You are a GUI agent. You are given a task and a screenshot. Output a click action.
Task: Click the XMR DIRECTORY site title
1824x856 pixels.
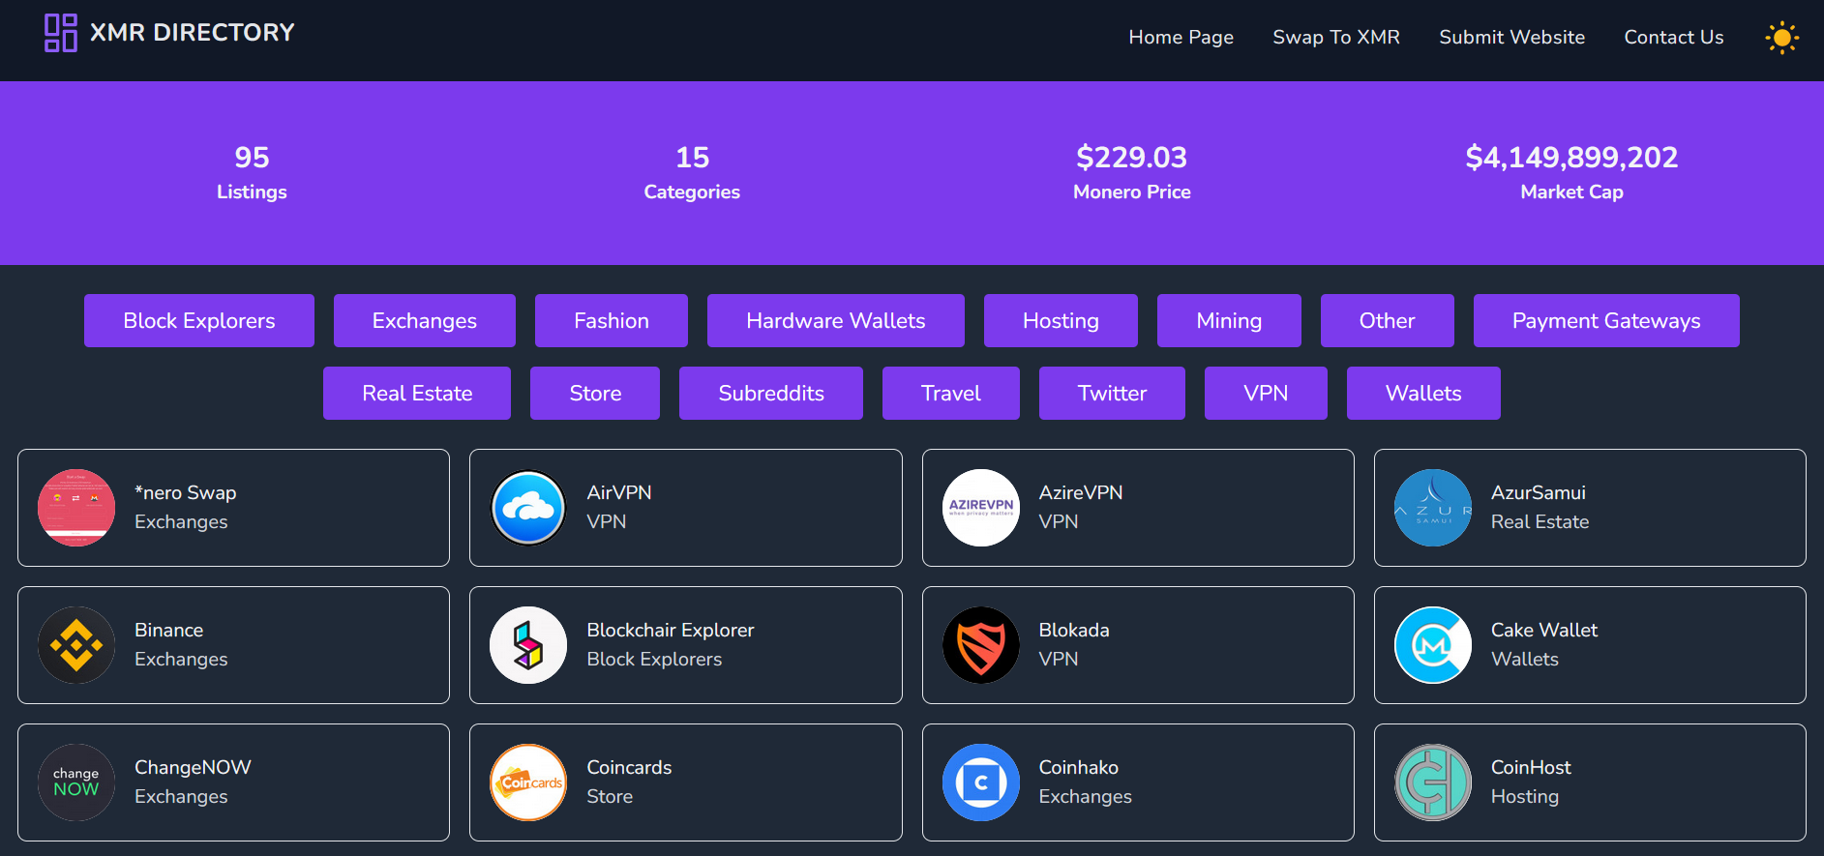coord(192,33)
